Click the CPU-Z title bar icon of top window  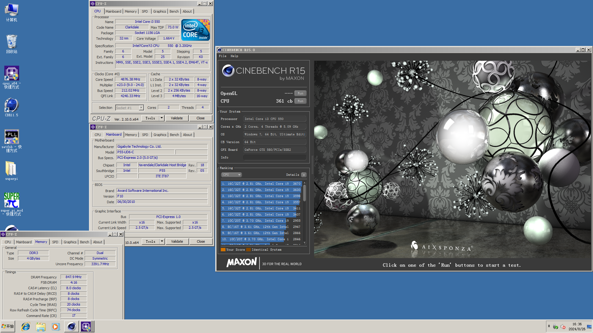[x=93, y=4]
